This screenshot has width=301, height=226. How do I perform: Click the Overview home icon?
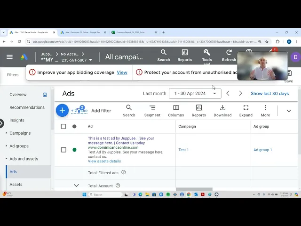pos(45,95)
